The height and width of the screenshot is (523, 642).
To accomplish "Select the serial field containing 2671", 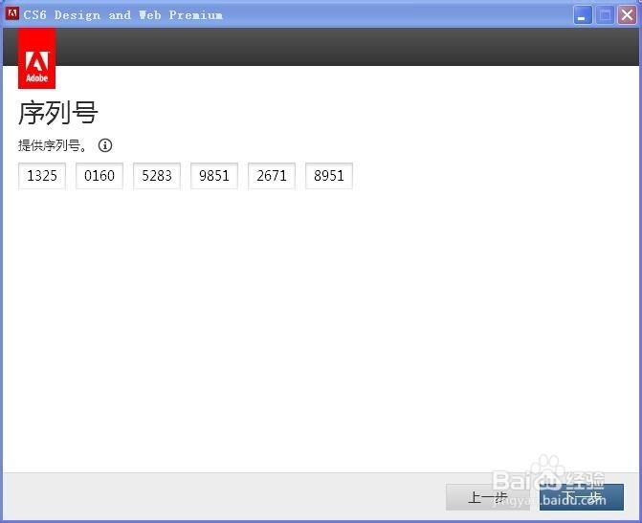I will (x=272, y=176).
